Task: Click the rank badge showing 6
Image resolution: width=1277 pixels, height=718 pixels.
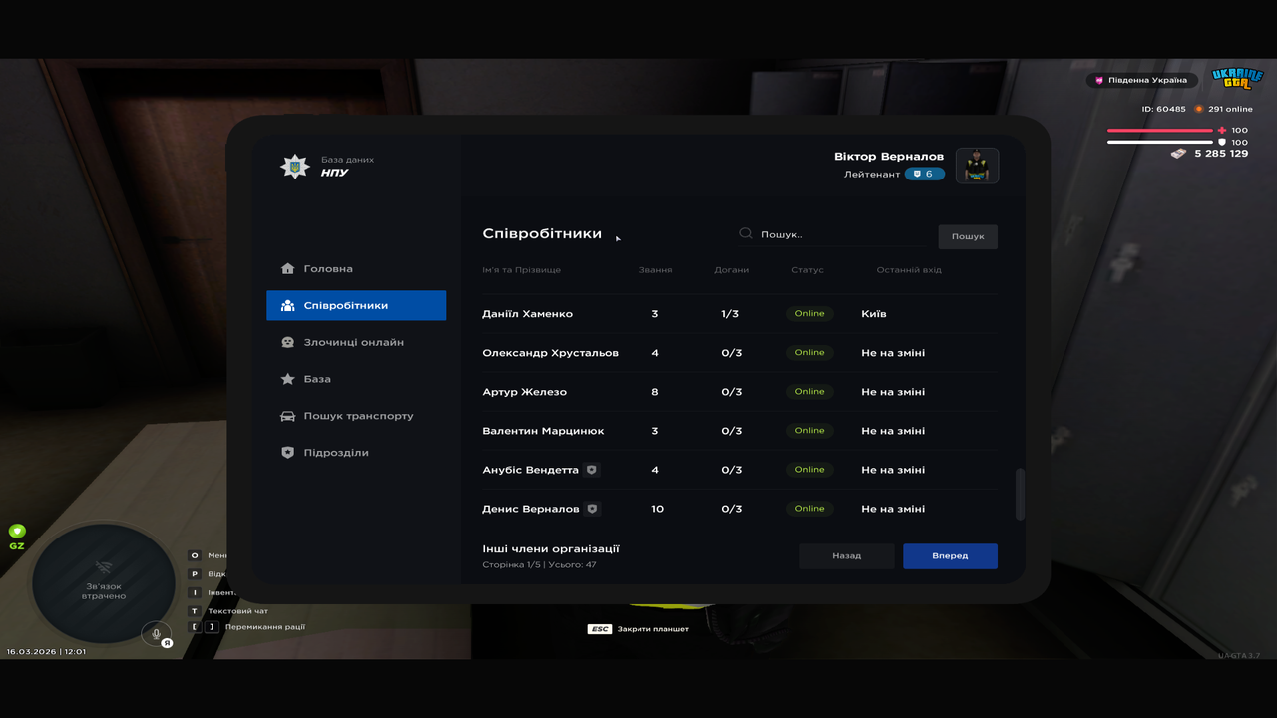Action: (924, 174)
